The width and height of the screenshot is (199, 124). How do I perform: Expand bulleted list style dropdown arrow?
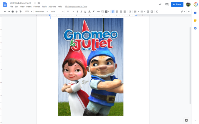pyautogui.click(x=145, y=12)
